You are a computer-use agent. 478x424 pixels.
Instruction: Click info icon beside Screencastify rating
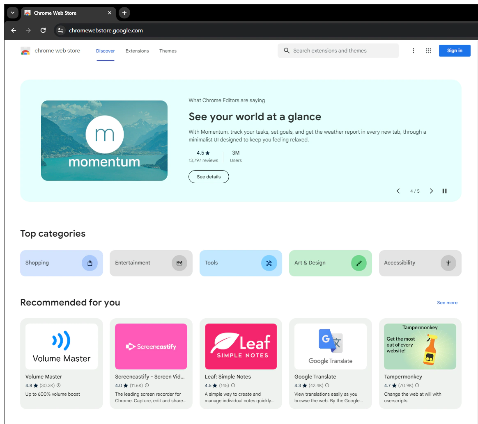click(147, 385)
